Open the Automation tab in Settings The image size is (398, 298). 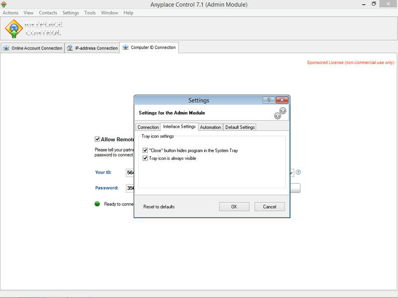(x=210, y=127)
